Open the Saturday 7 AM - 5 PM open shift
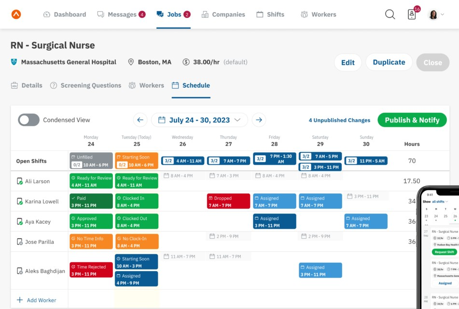The height and width of the screenshot is (309, 459). 320,156
